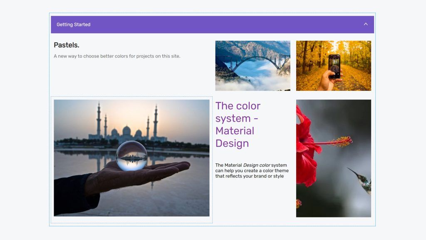Click the word Design in the purple heading
This screenshot has width=426, height=240.
point(232,143)
